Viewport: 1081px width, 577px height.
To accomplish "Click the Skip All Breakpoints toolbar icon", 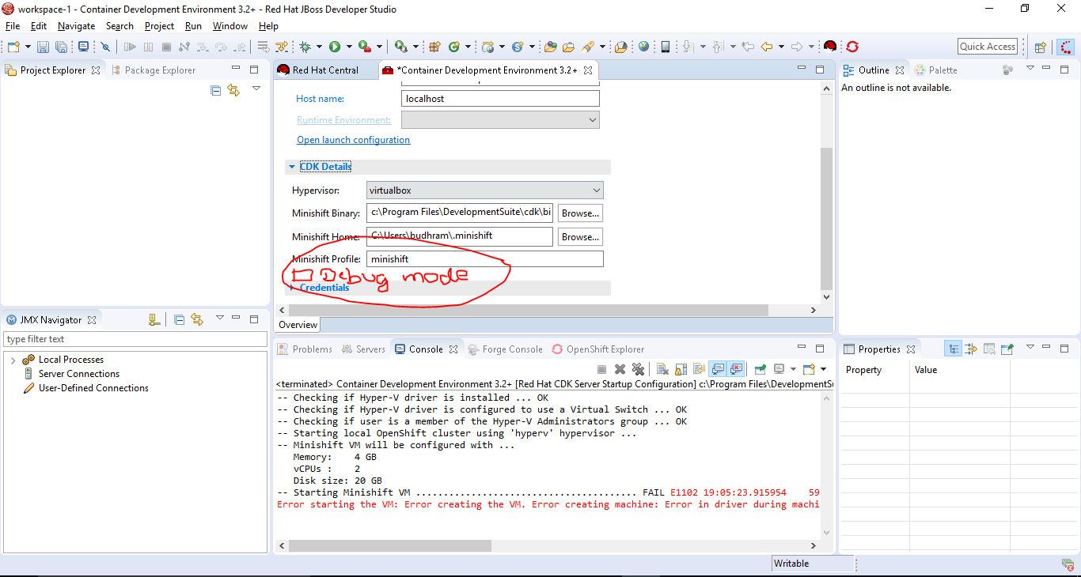I will pyautogui.click(x=105, y=47).
